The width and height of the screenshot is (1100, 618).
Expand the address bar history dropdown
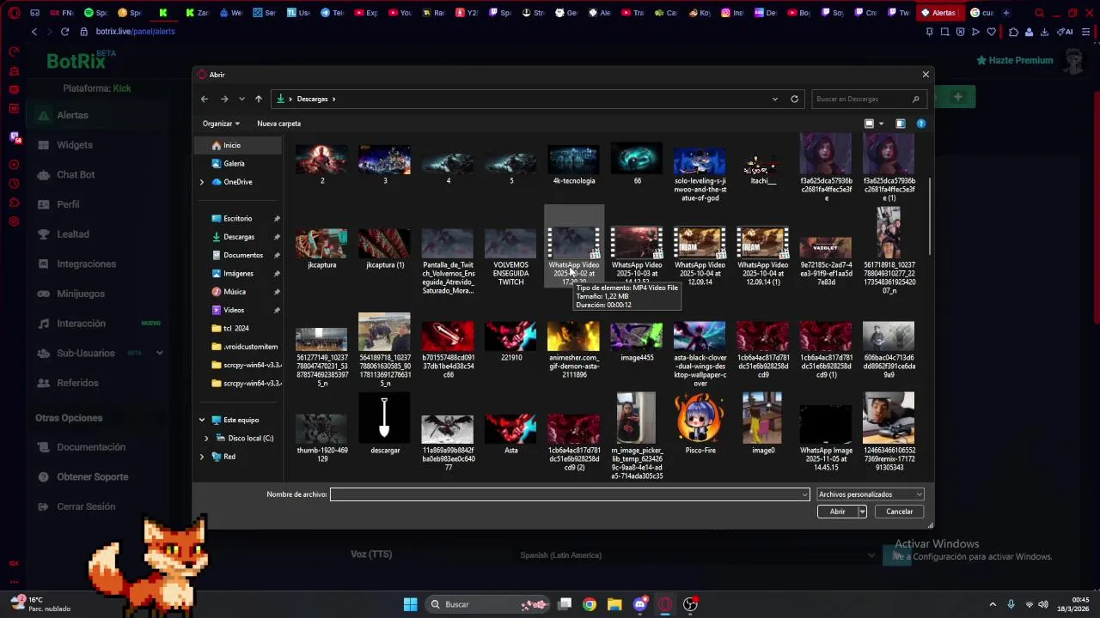[774, 99]
